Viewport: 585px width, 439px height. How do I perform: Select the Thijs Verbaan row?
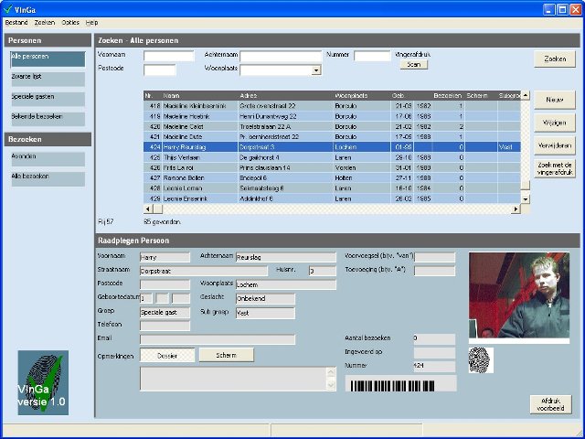pos(183,156)
